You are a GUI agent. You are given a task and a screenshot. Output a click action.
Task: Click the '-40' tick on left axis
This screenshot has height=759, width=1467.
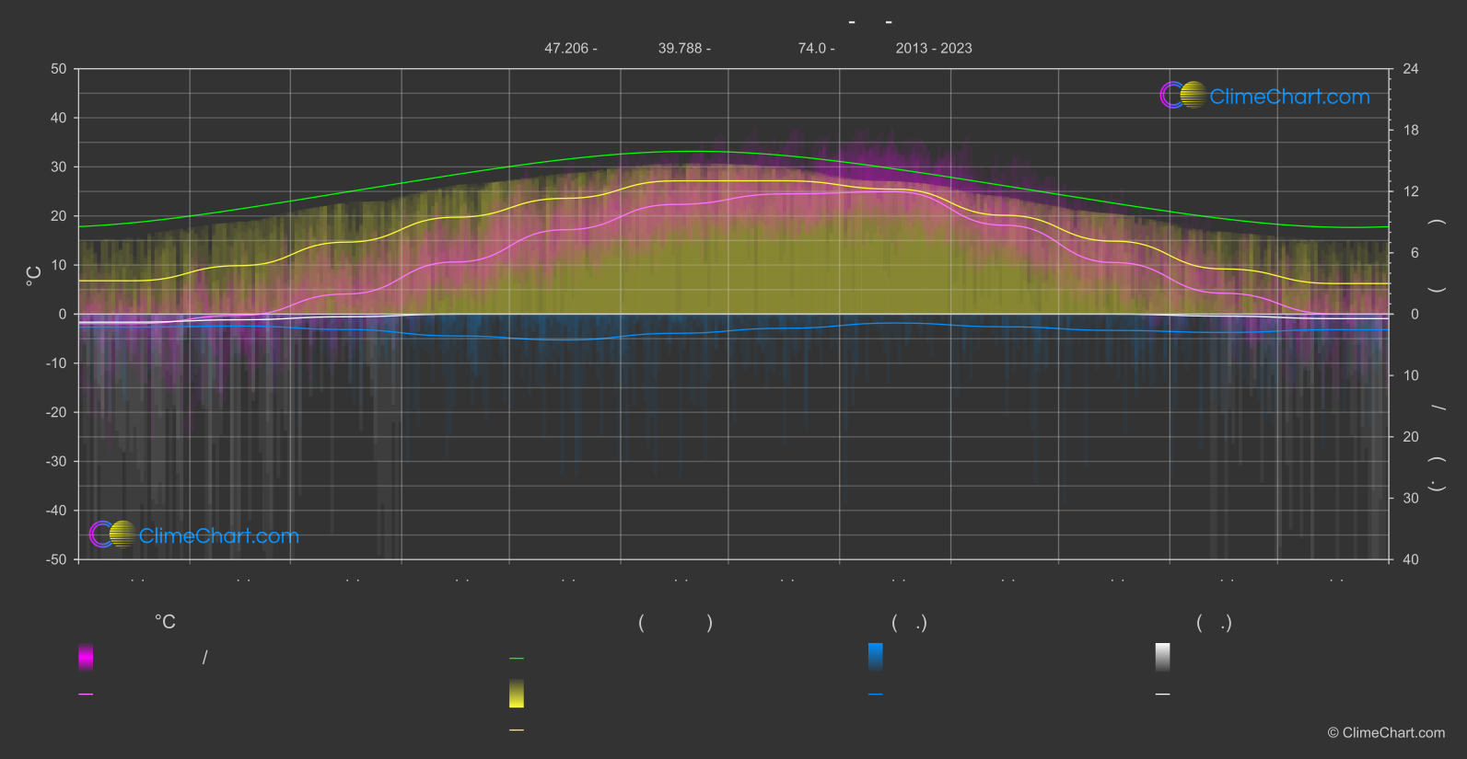56,511
